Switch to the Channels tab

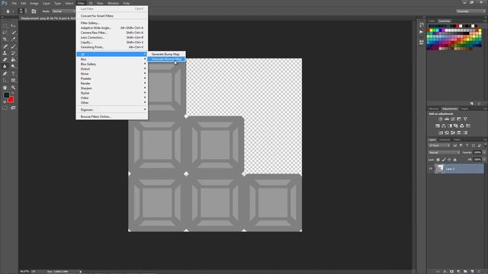(x=445, y=140)
